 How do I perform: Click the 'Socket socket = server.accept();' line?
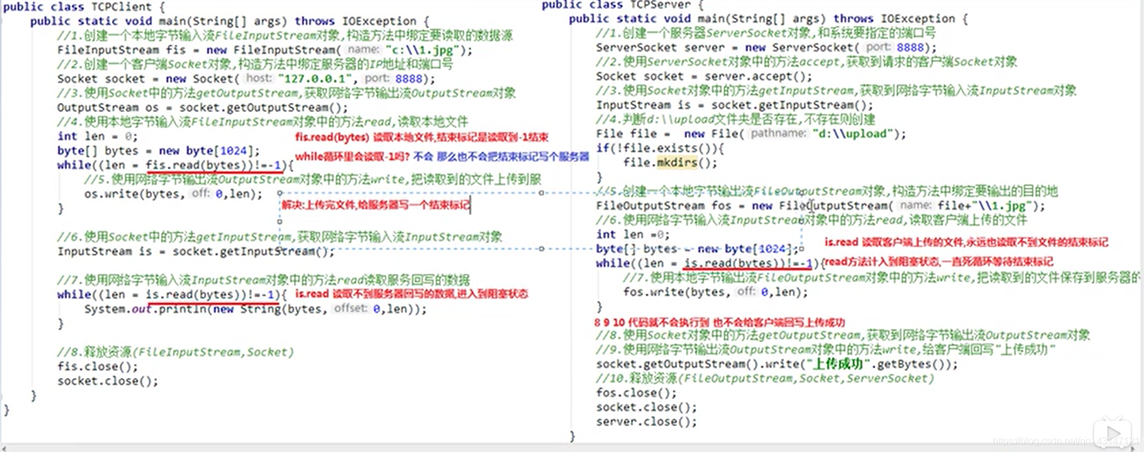click(704, 76)
